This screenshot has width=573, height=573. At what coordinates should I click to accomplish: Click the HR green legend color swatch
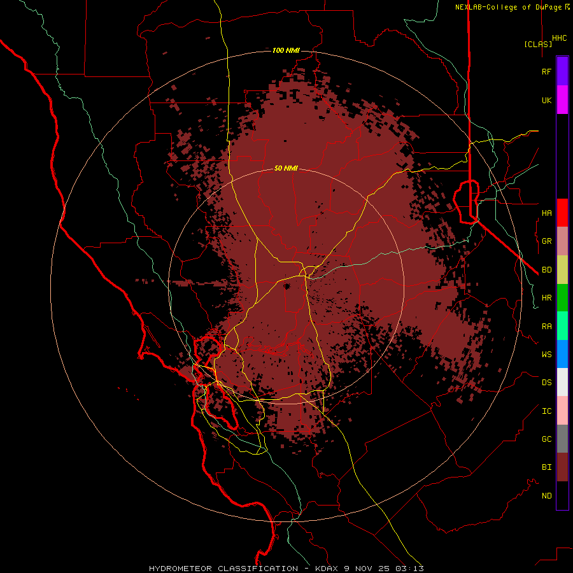562,298
